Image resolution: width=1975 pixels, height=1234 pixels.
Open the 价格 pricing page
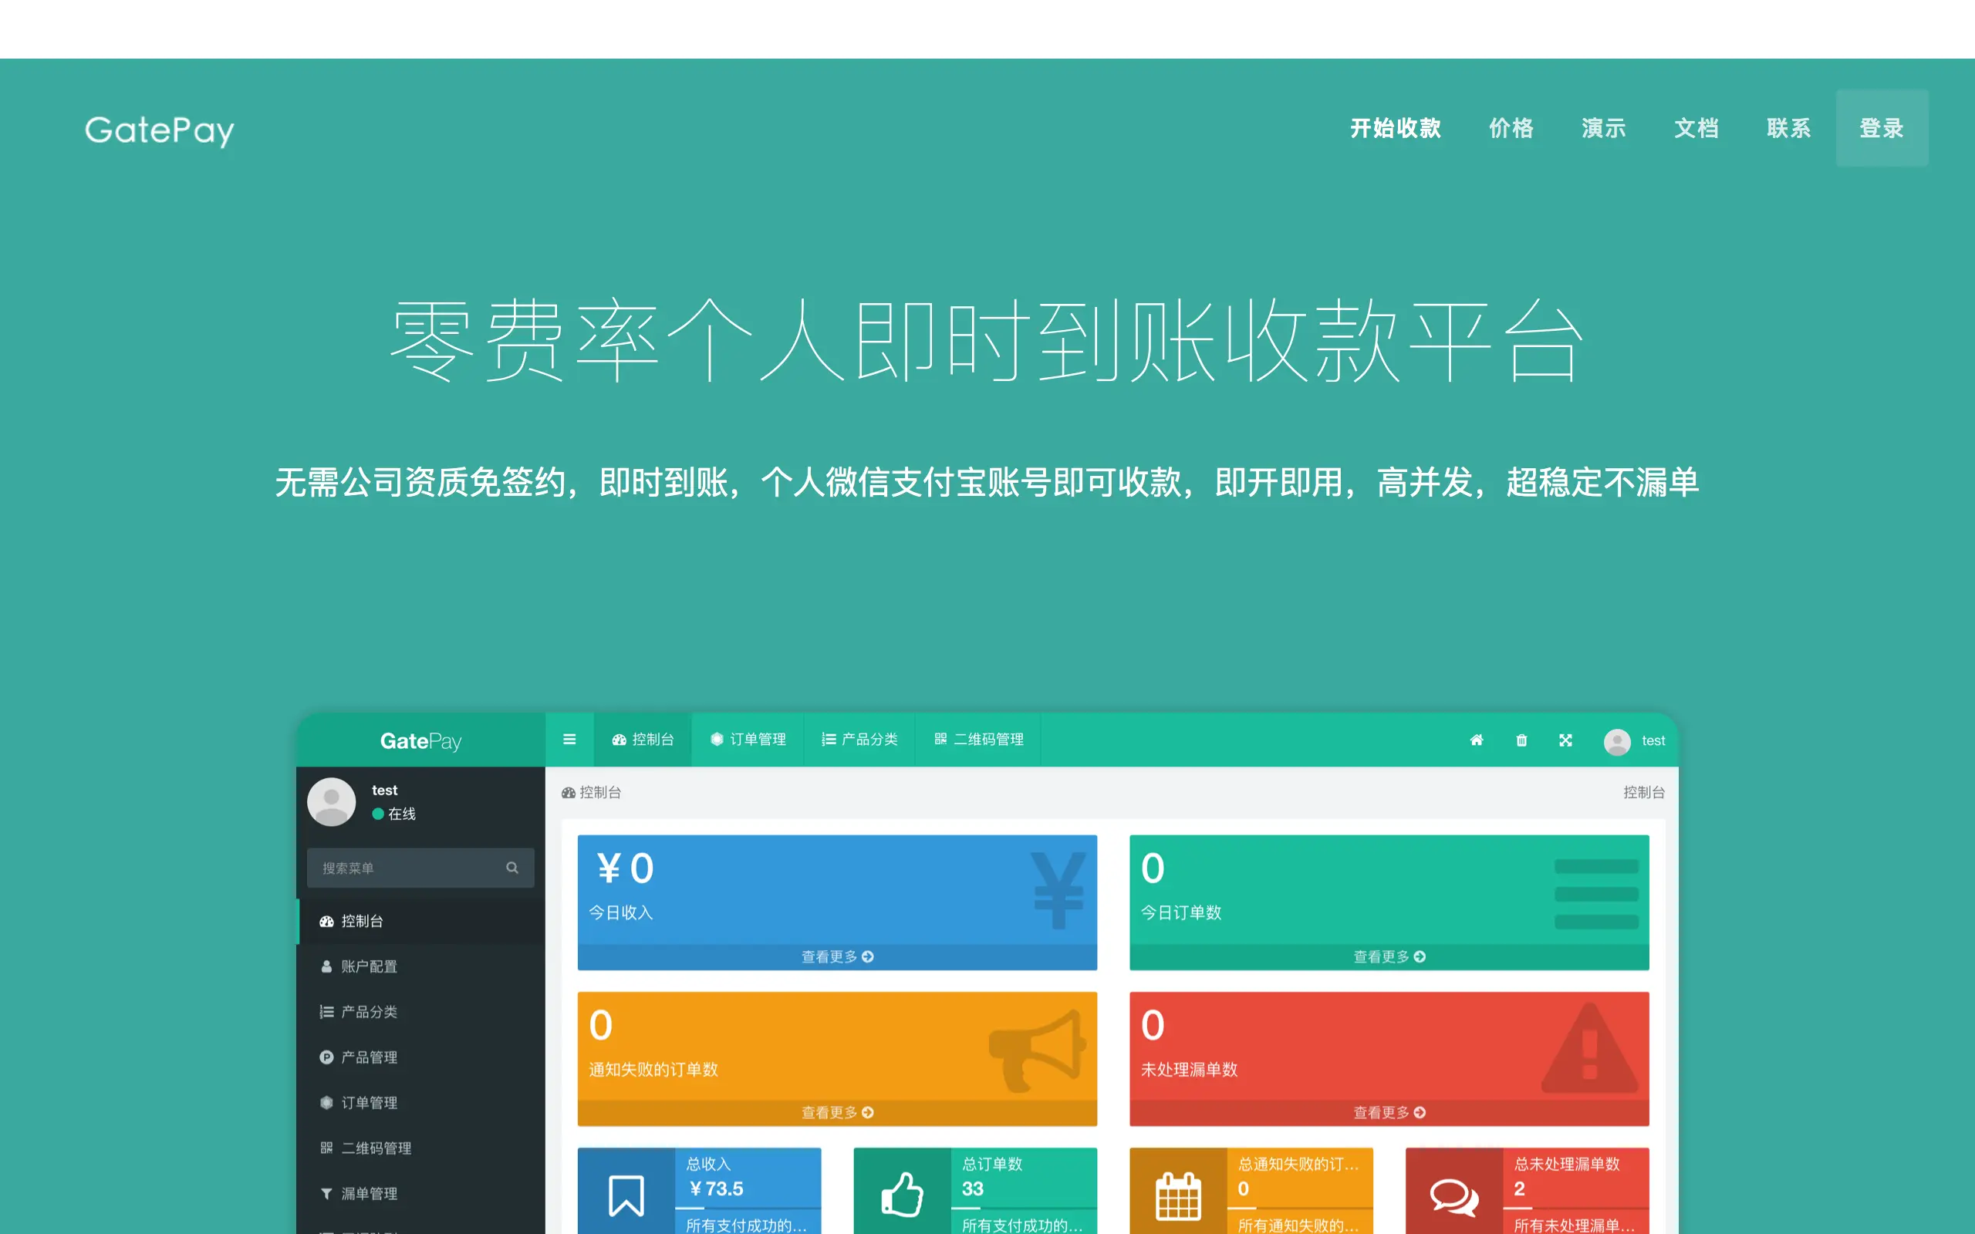click(1511, 128)
